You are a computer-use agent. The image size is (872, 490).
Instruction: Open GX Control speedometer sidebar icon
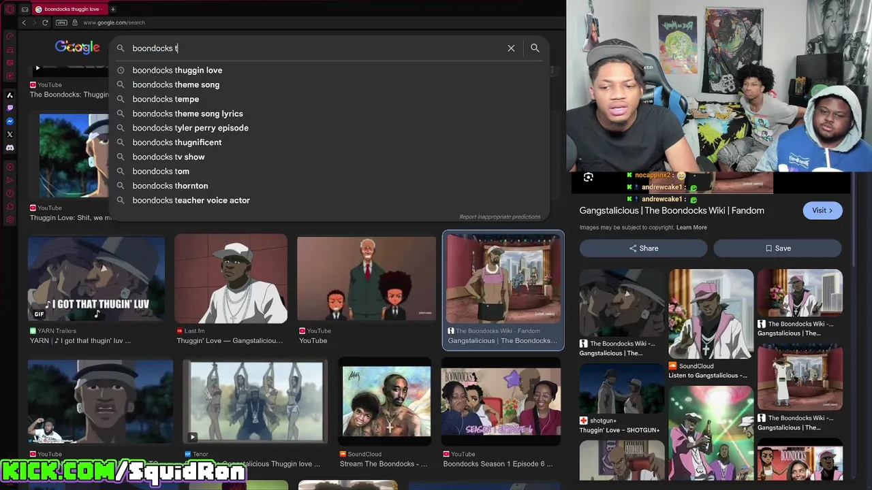(x=10, y=36)
